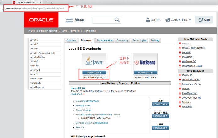Click the red arrow icon beside Tutorials

pyautogui.click(x=180, y=102)
